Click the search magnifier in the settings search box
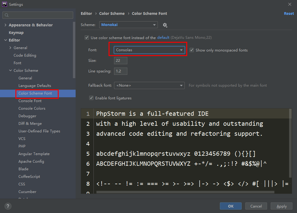 tap(6, 15)
